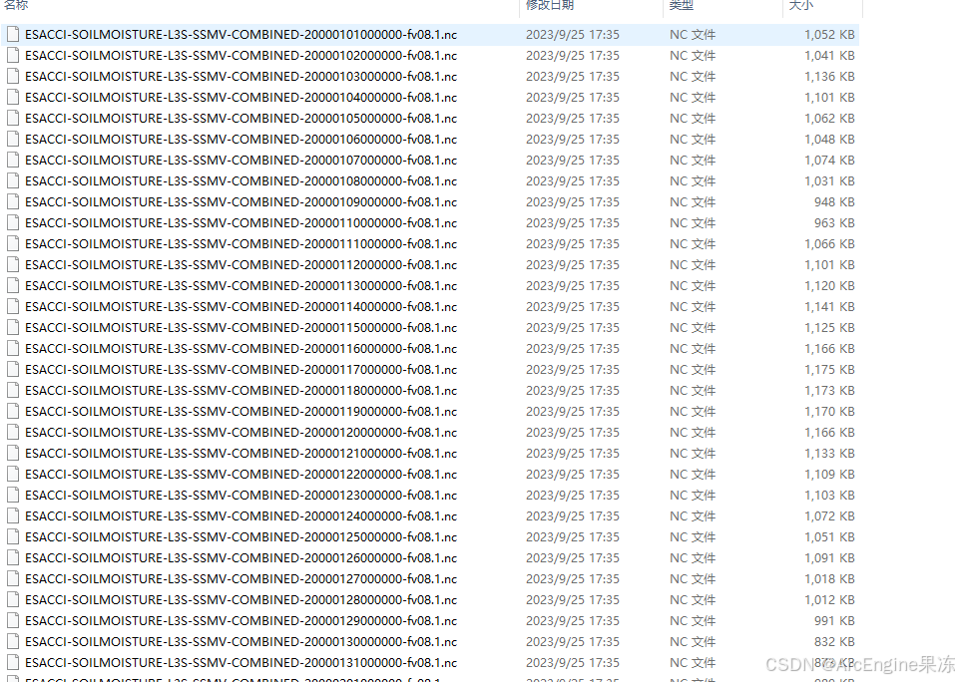959x682 pixels.
Task: Sort by the 类型 column header
Action: 682,5
